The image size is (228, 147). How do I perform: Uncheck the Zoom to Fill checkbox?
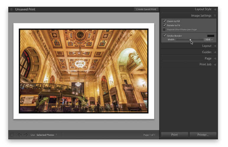(165, 21)
